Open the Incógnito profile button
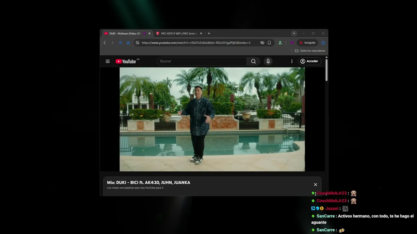The height and width of the screenshot is (234, 417). [308, 43]
